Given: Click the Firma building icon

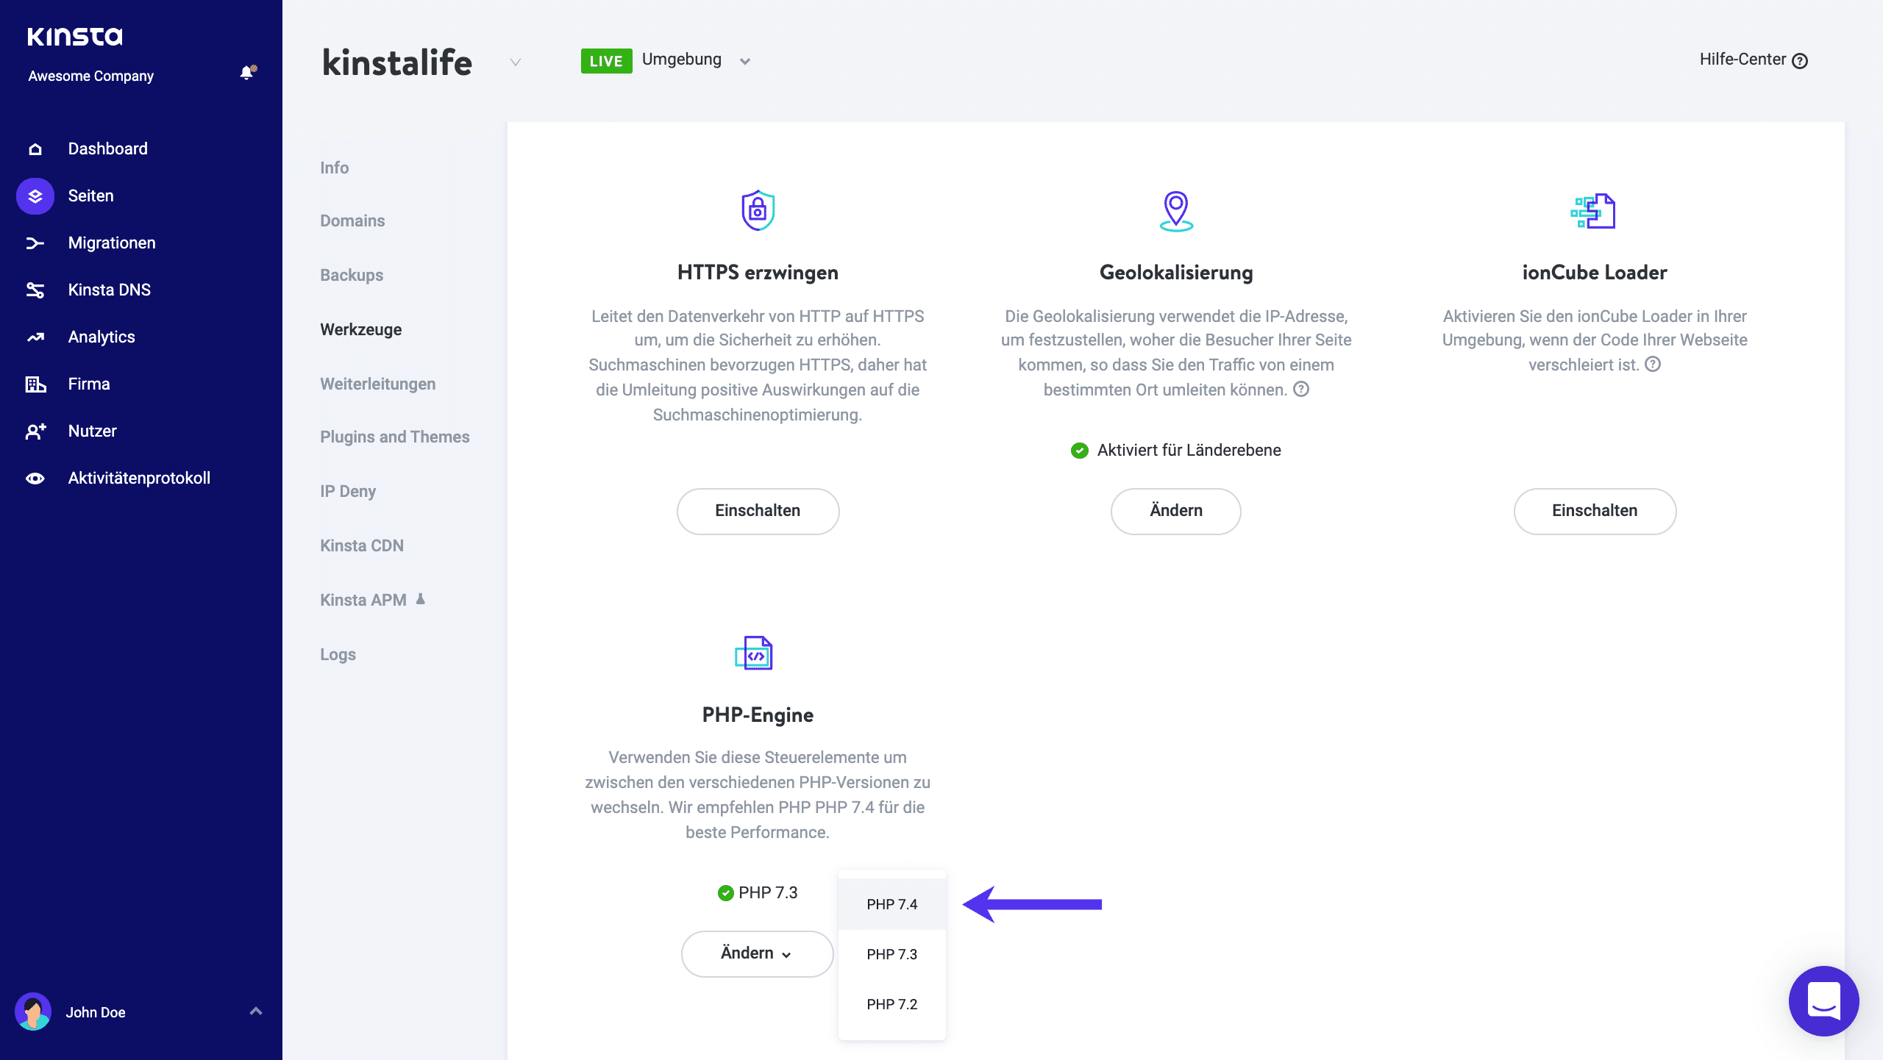Looking at the screenshot, I should 35,384.
